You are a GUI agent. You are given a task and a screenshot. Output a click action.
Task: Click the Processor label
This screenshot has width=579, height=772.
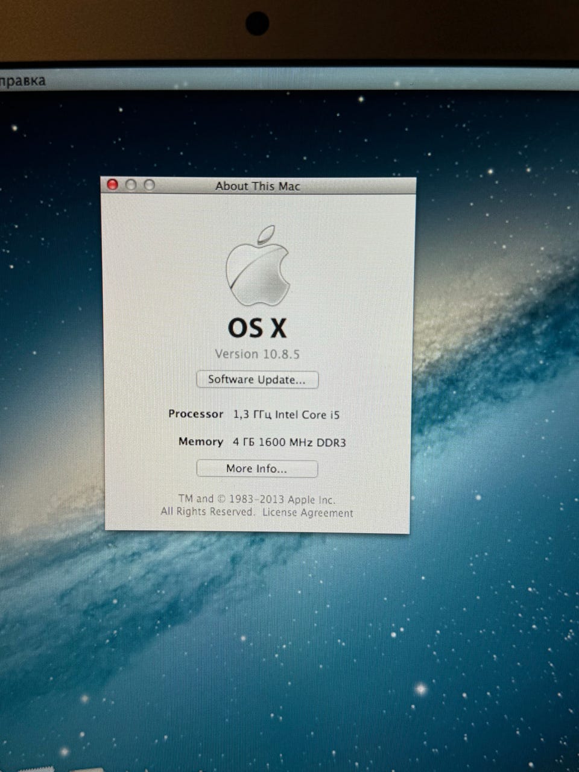click(195, 414)
